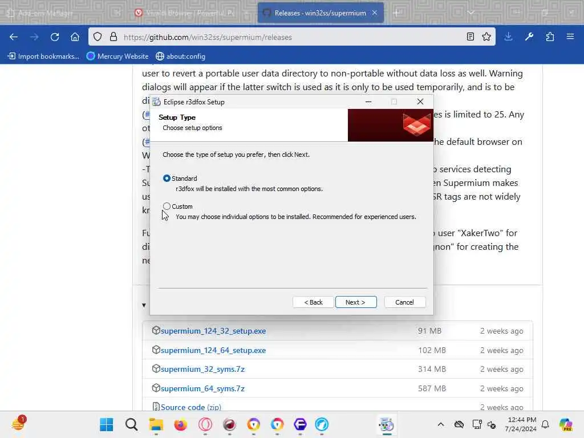Download supermium_124_32_setup.exe
This screenshot has height=438, width=584.
pyautogui.click(x=213, y=331)
